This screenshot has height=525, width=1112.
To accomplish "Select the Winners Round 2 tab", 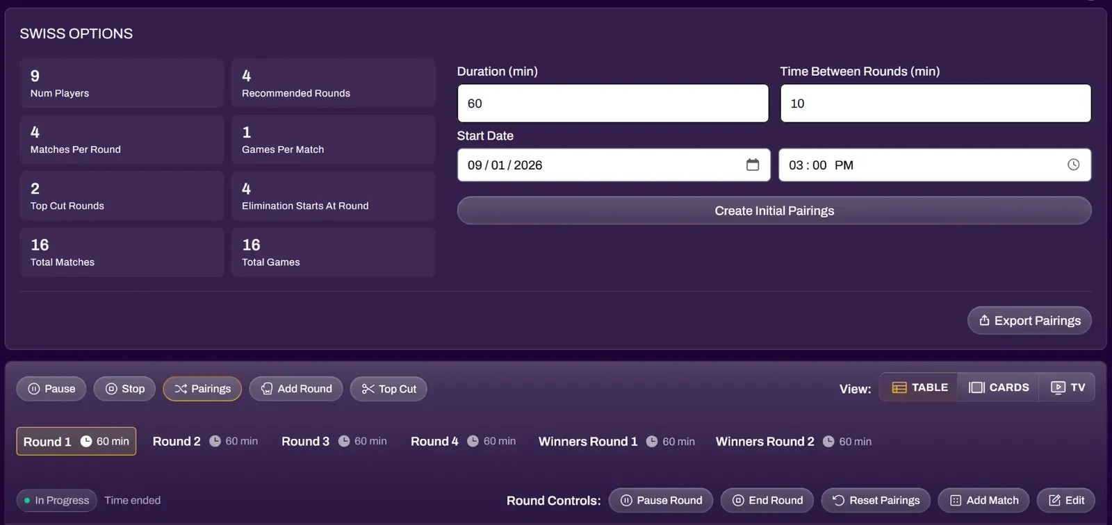I will 794,442.
